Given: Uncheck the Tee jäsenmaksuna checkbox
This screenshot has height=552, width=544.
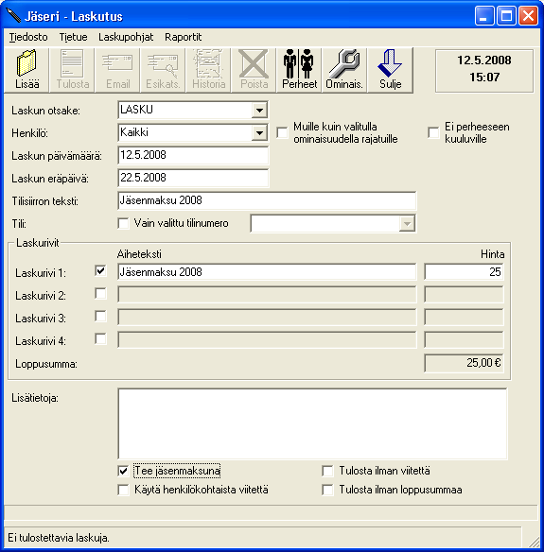Looking at the screenshot, I should coord(123,471).
